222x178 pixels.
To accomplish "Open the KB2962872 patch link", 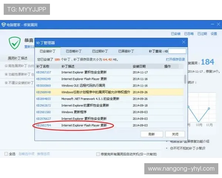I will pyautogui.click(x=43, y=105).
